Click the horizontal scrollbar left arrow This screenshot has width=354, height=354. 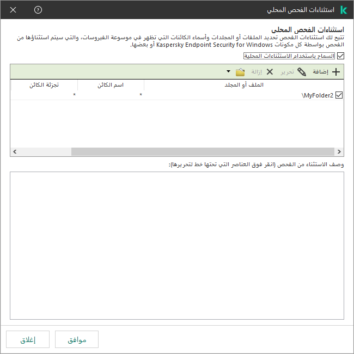pos(15,152)
